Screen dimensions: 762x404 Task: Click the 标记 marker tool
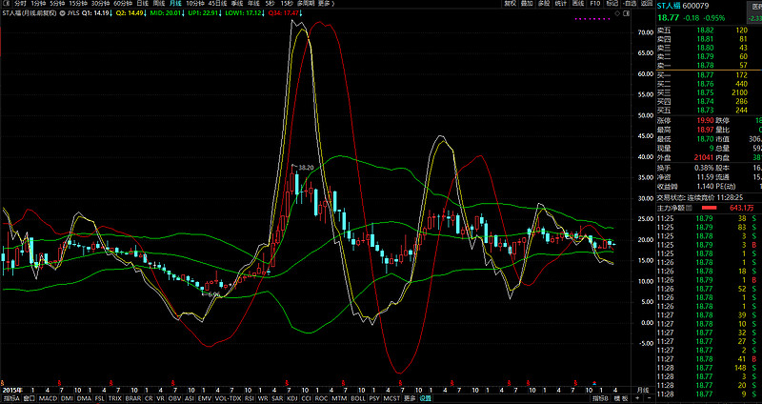612,4
